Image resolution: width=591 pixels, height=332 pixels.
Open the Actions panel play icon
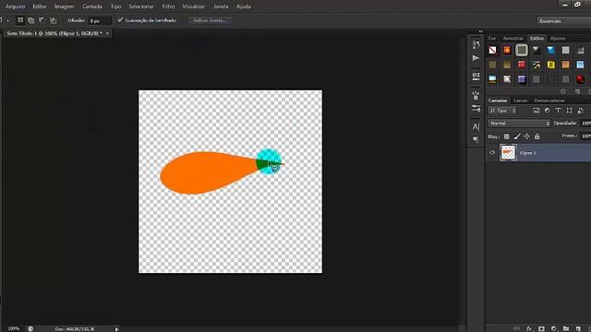(476, 58)
